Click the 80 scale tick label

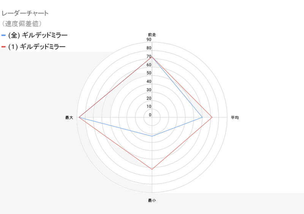coord(149,48)
